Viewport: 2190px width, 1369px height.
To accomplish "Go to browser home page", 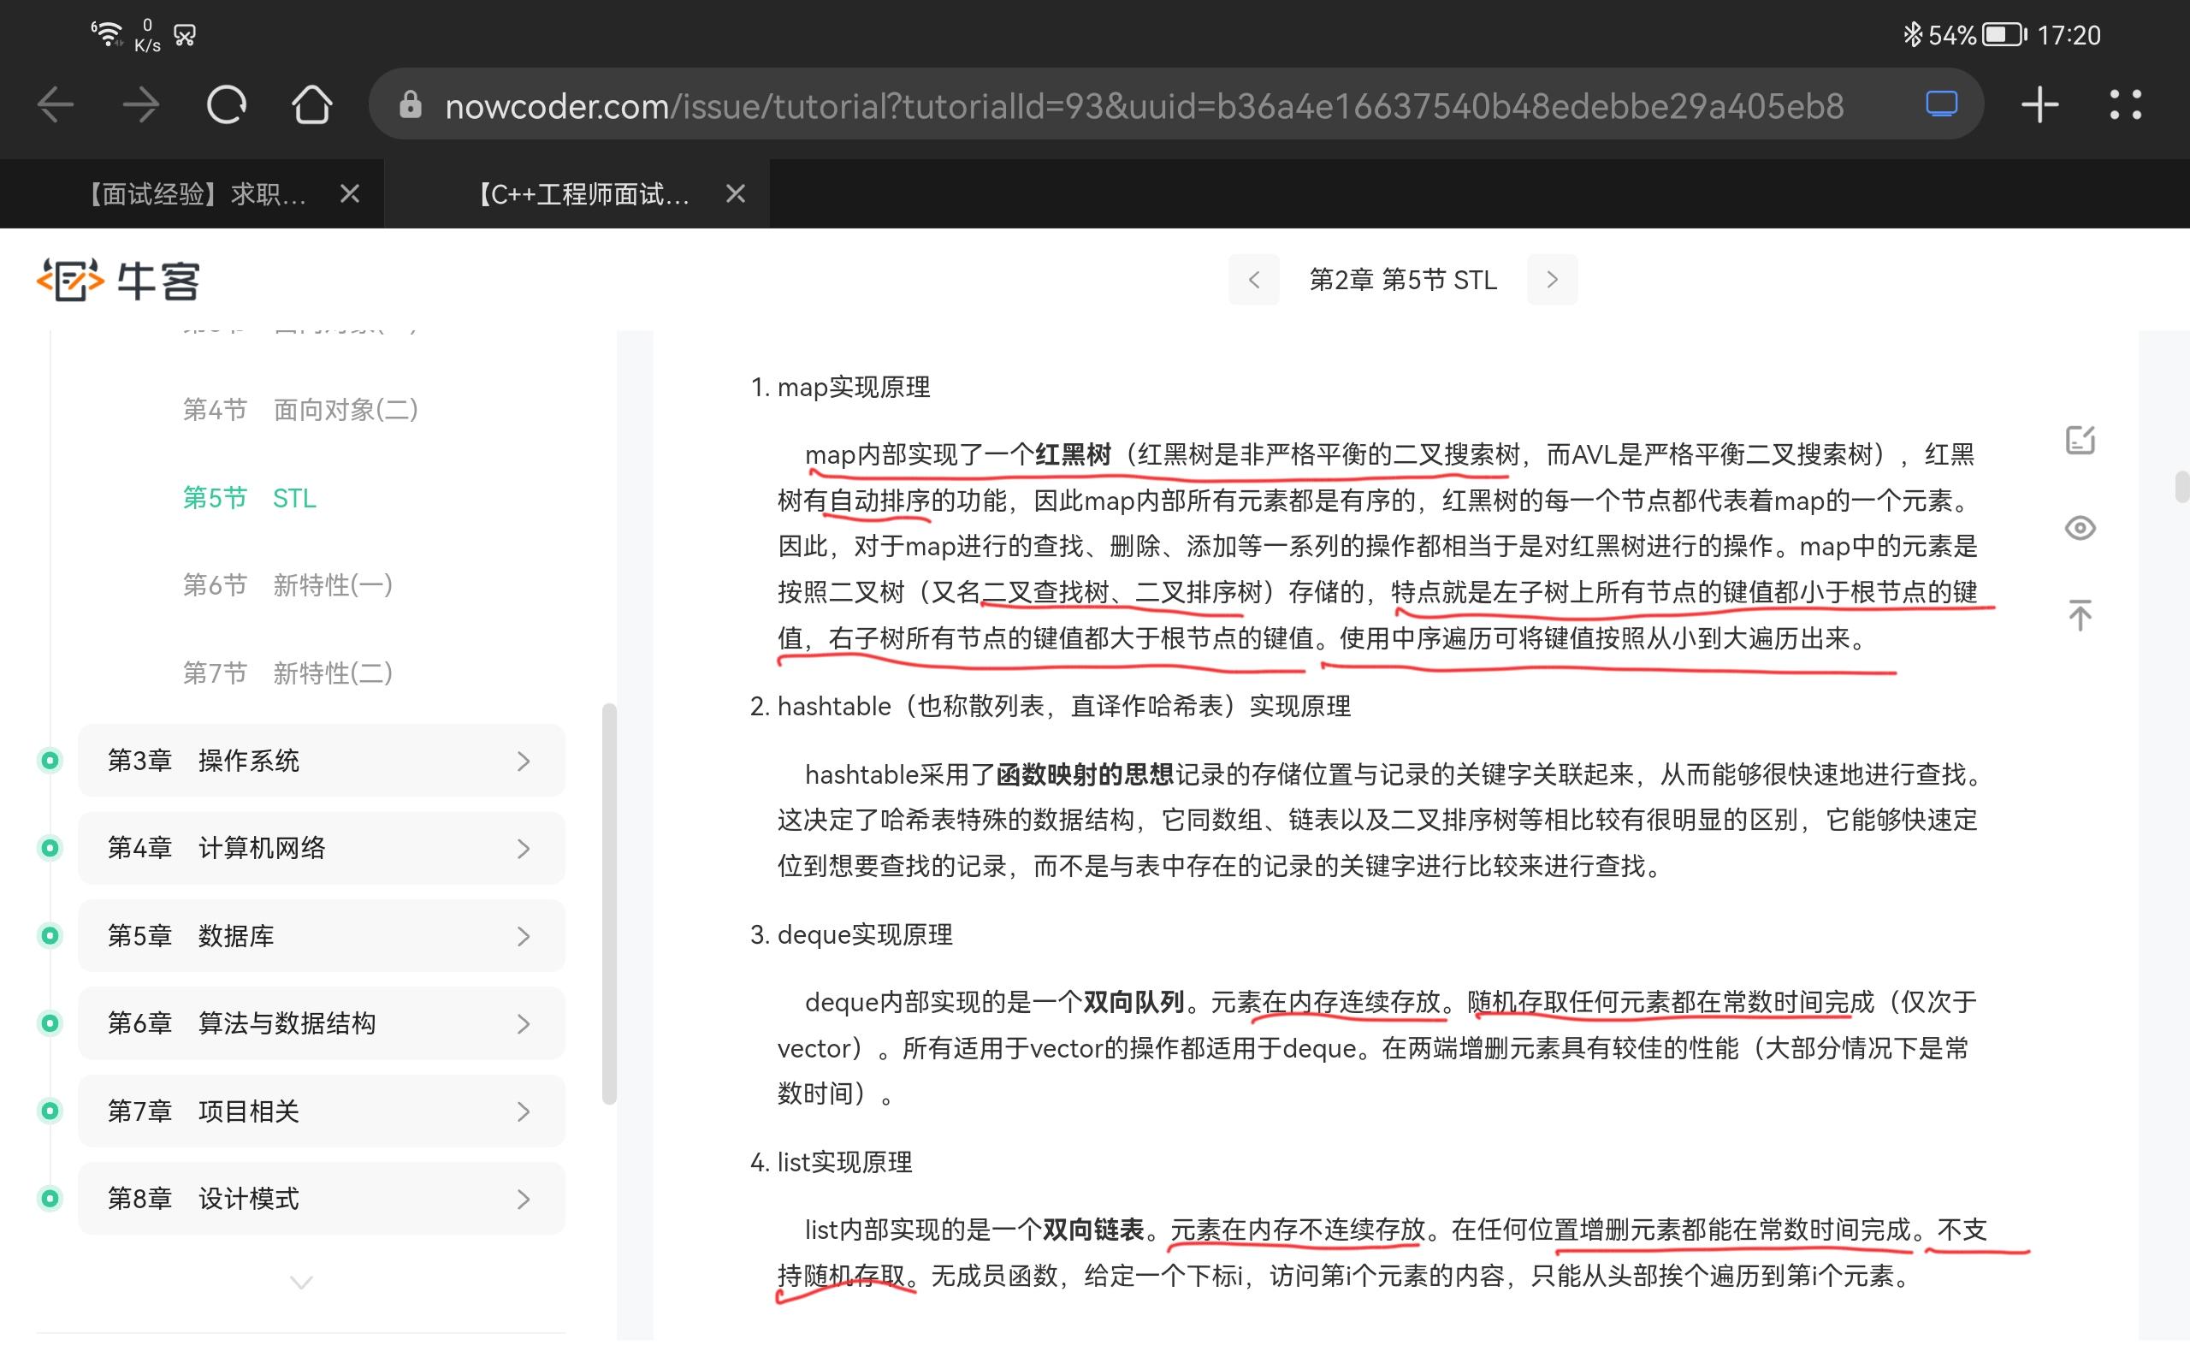I will 311,105.
